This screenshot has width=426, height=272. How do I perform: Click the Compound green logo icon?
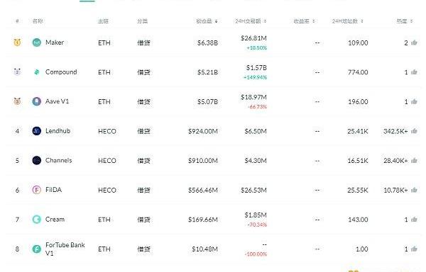[x=37, y=72]
